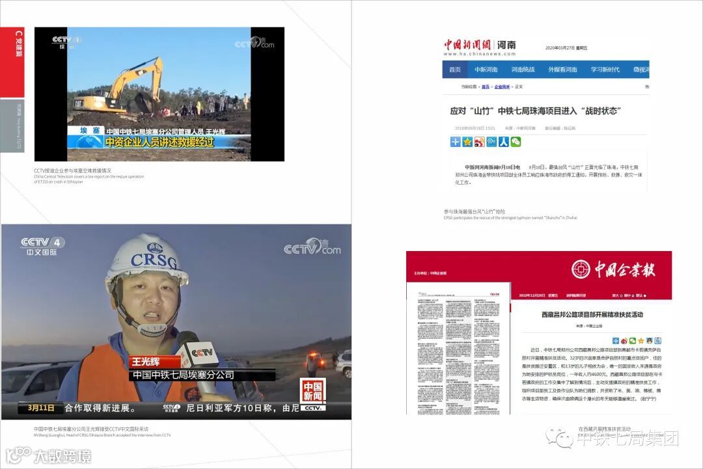
Task: Share Shanzhu article via green WeChat icon
Action: pos(516,142)
